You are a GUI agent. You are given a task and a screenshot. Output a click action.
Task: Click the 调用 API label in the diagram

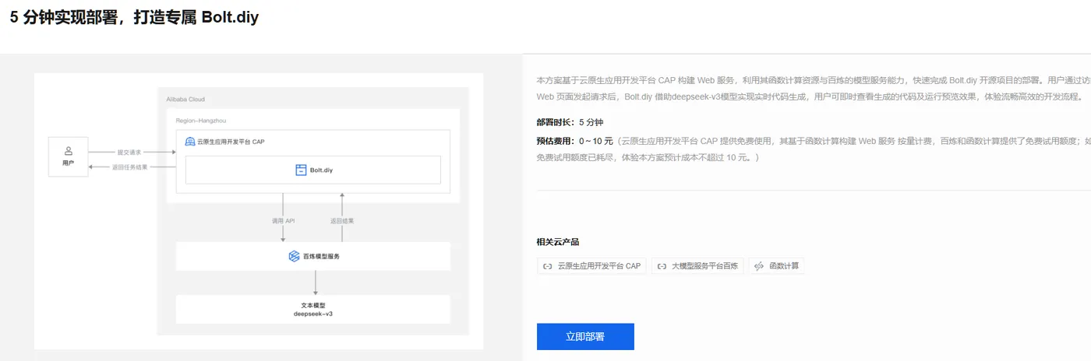(283, 221)
